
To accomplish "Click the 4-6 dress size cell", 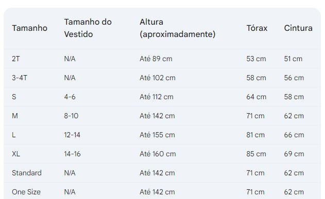I will [x=70, y=97].
